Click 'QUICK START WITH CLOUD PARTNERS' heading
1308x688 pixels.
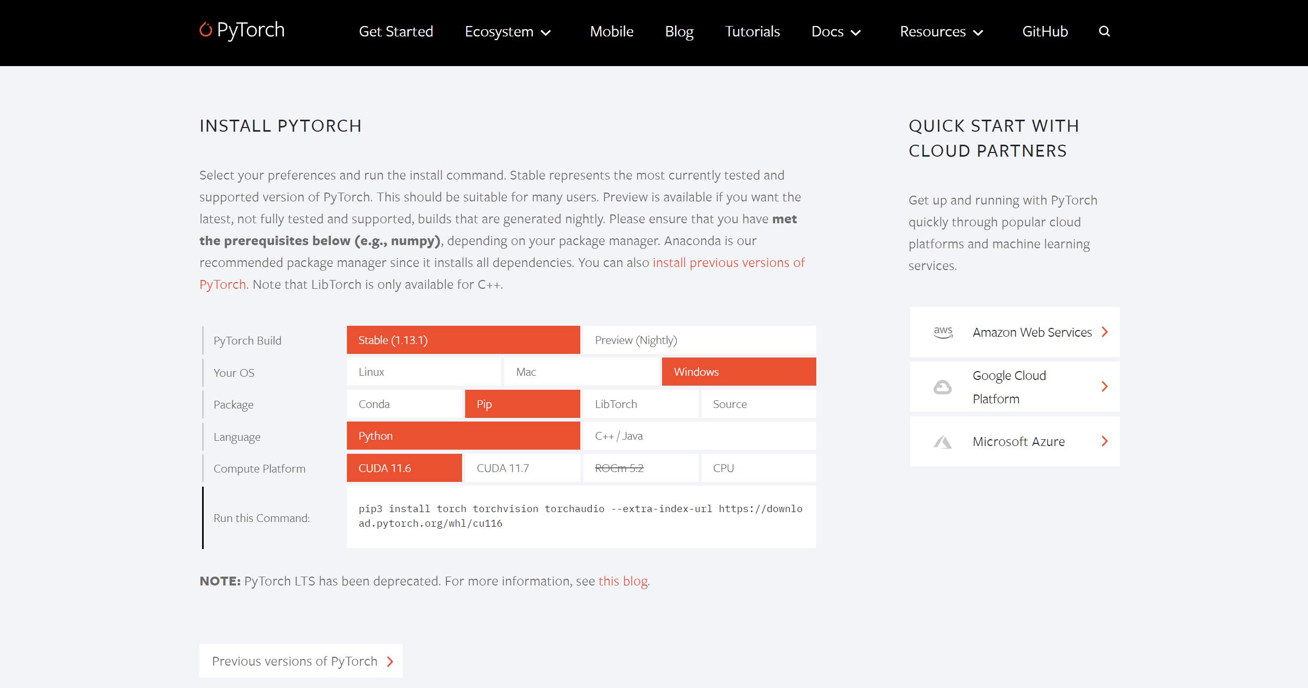[994, 138]
